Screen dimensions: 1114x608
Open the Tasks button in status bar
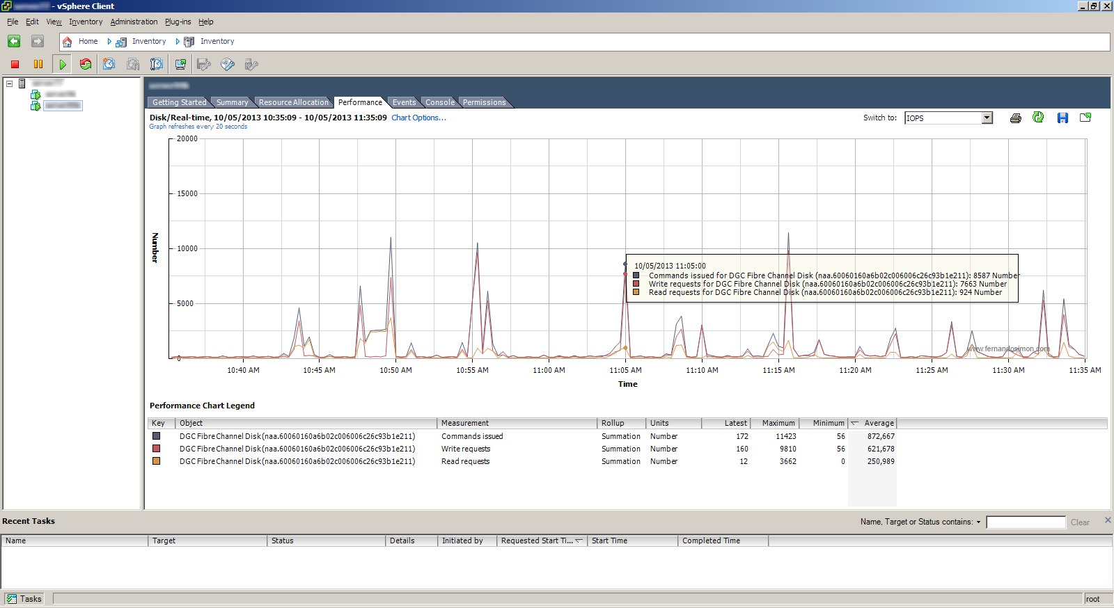click(x=24, y=599)
